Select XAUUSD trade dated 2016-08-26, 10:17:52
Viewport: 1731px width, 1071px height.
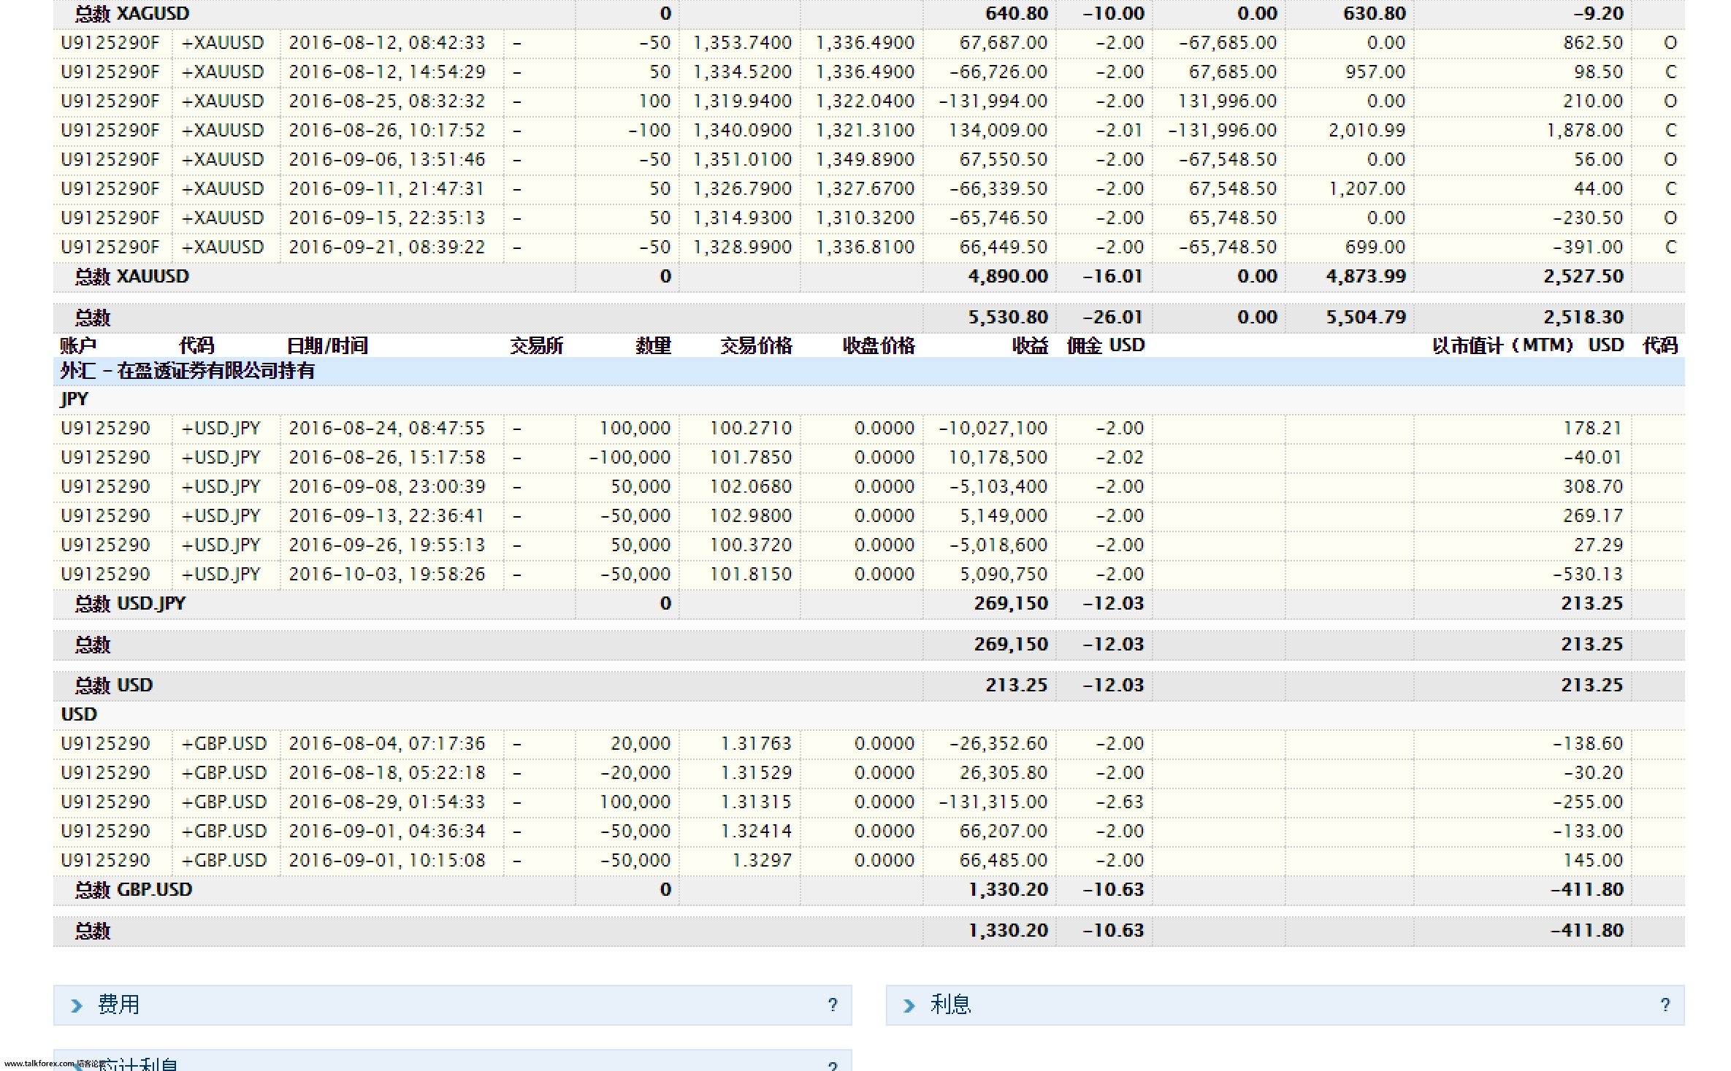pos(868,131)
